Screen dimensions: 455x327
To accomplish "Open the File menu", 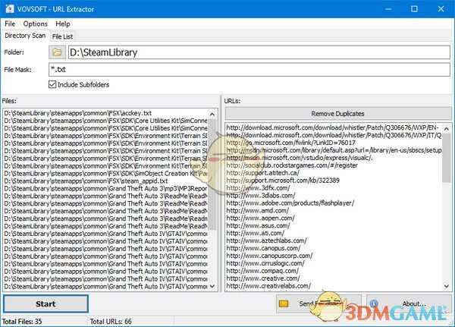I will click(x=10, y=24).
